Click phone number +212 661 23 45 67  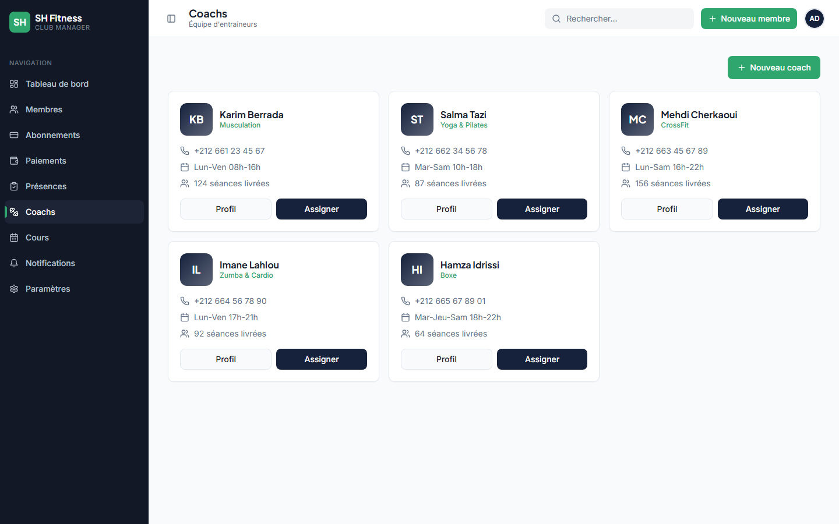(x=230, y=151)
